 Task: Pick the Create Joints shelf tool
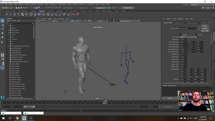(x=10, y=14)
